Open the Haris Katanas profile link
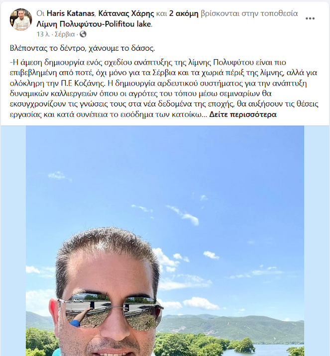 click(x=71, y=13)
